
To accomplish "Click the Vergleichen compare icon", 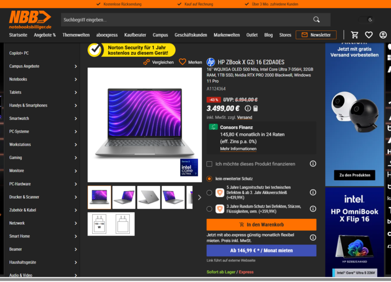I will tap(147, 62).
